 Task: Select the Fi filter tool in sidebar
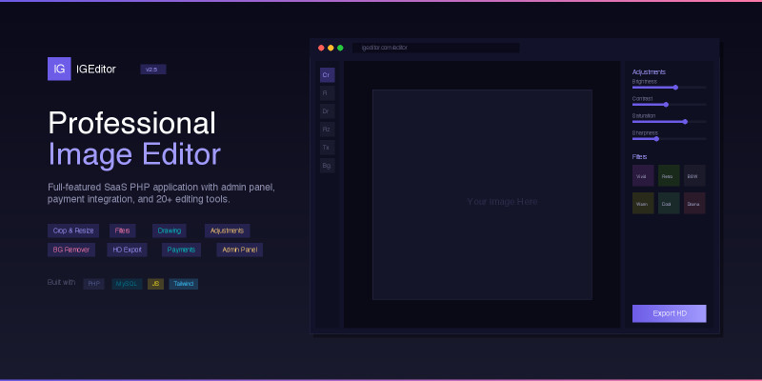(327, 92)
